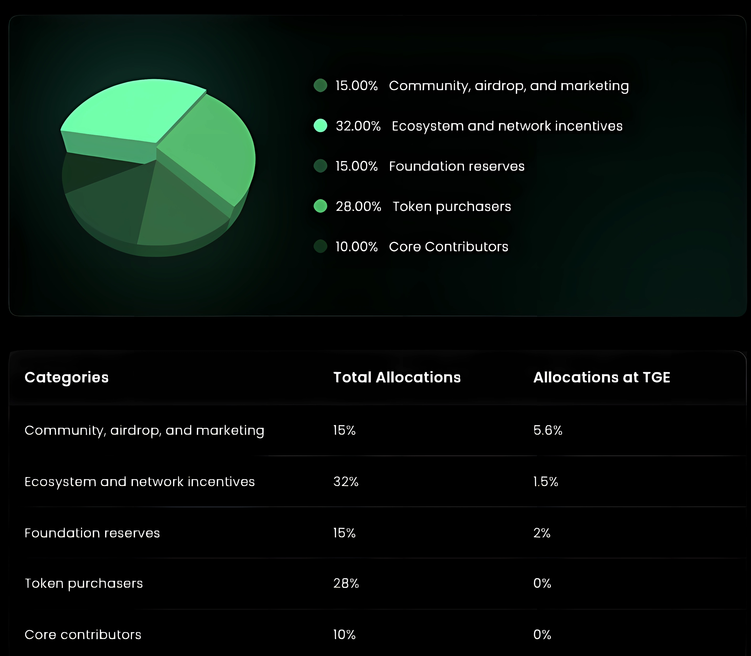This screenshot has width=751, height=656.
Task: Click Core contributors label in the table
Action: point(83,635)
